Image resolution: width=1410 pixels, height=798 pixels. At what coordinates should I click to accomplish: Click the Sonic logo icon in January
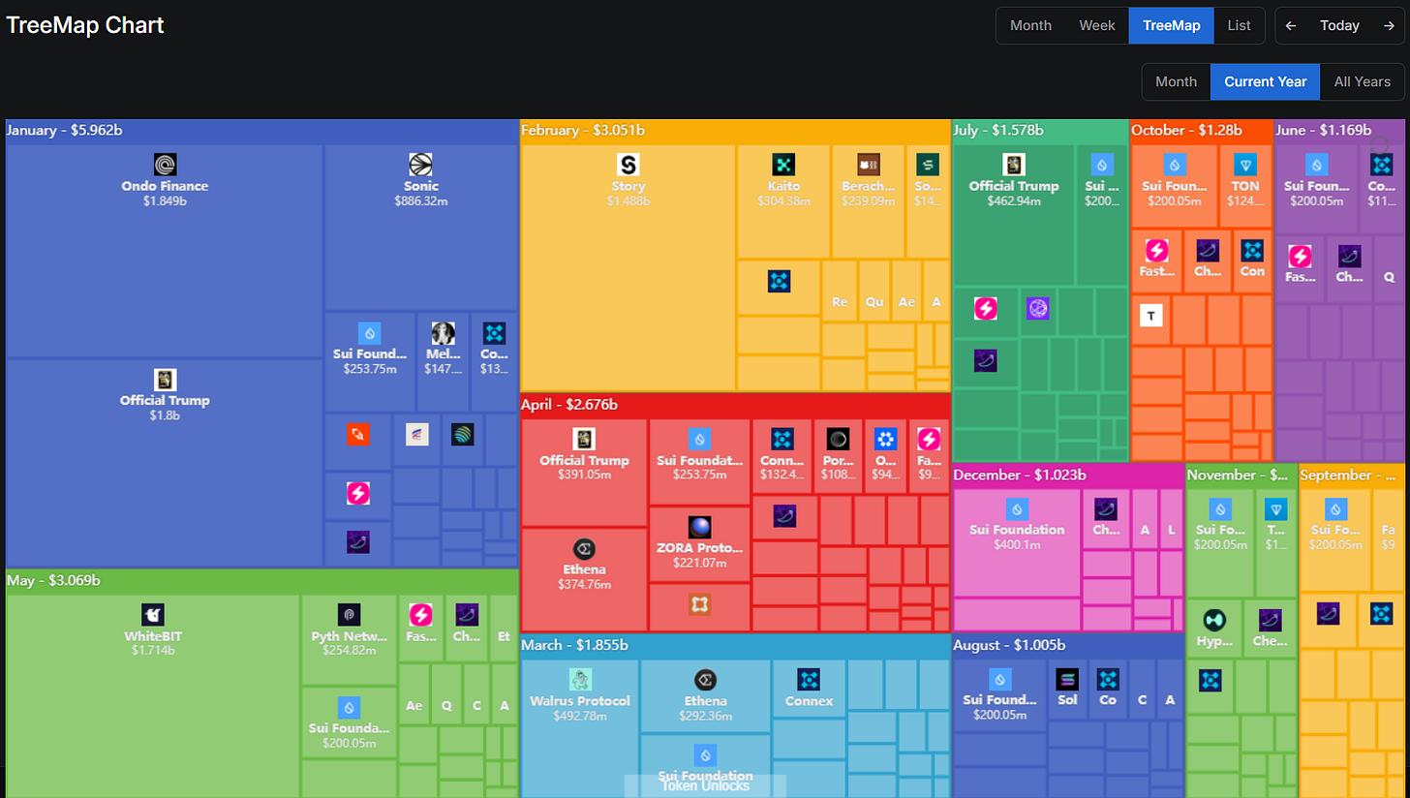coord(420,165)
